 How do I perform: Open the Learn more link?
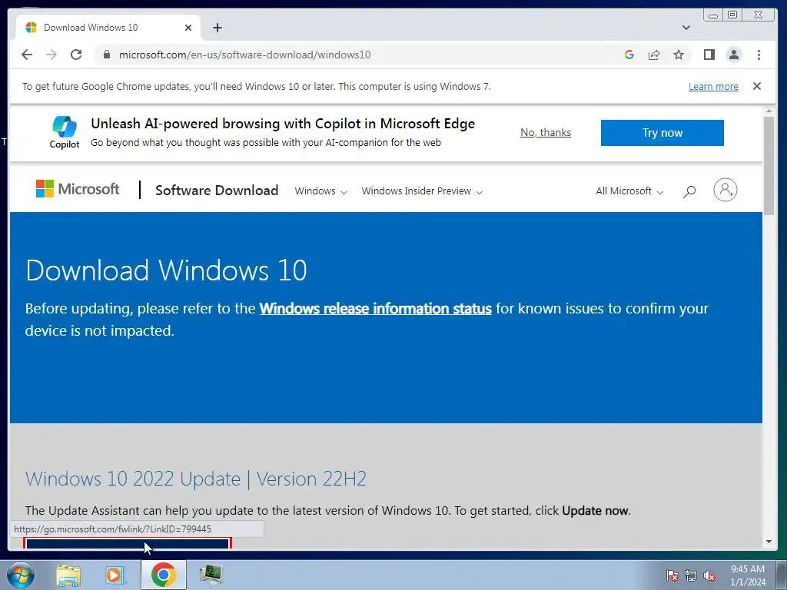coord(713,86)
